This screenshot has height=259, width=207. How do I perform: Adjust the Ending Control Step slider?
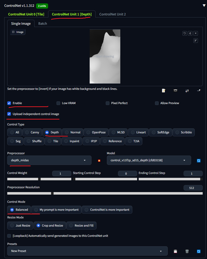click(171, 179)
